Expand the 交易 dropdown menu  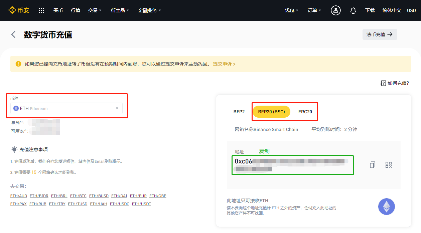[95, 10]
